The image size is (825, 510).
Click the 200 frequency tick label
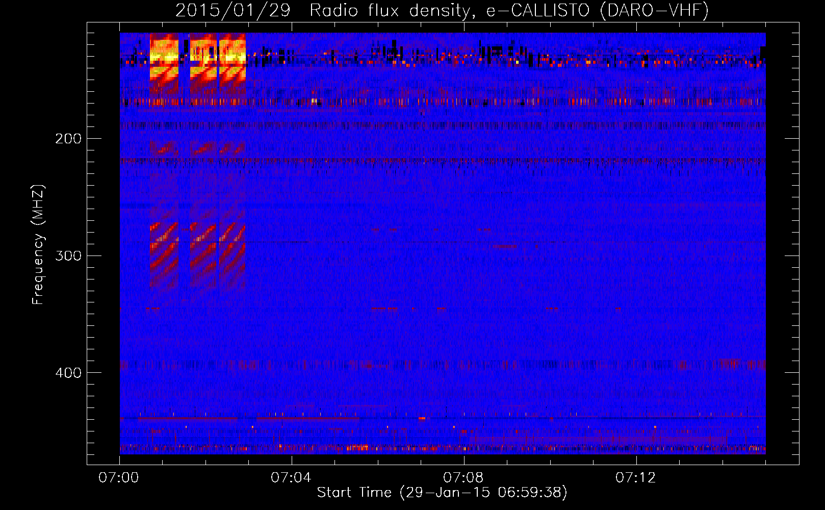(68, 139)
